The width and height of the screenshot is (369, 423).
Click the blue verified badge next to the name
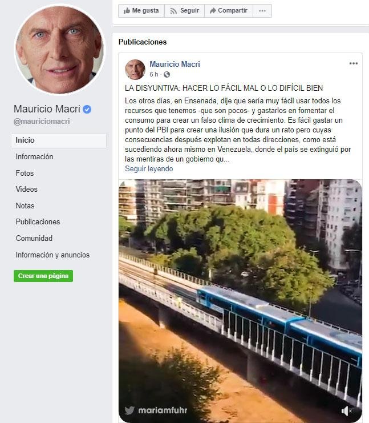click(x=87, y=109)
